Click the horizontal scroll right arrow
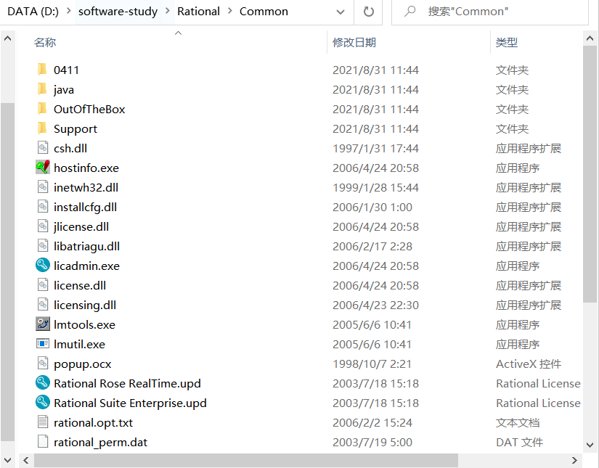The width and height of the screenshot is (599, 468). pyautogui.click(x=574, y=460)
